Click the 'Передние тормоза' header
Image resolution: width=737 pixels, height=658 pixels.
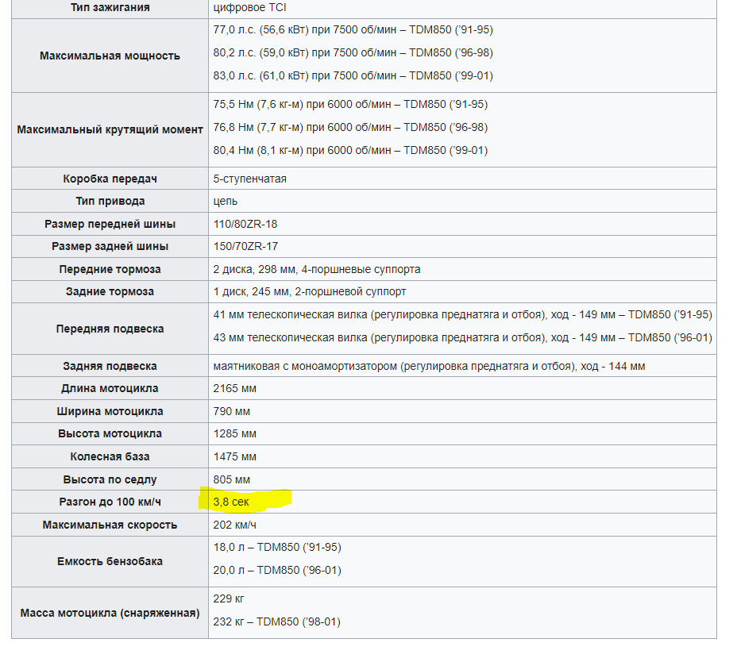click(x=110, y=270)
